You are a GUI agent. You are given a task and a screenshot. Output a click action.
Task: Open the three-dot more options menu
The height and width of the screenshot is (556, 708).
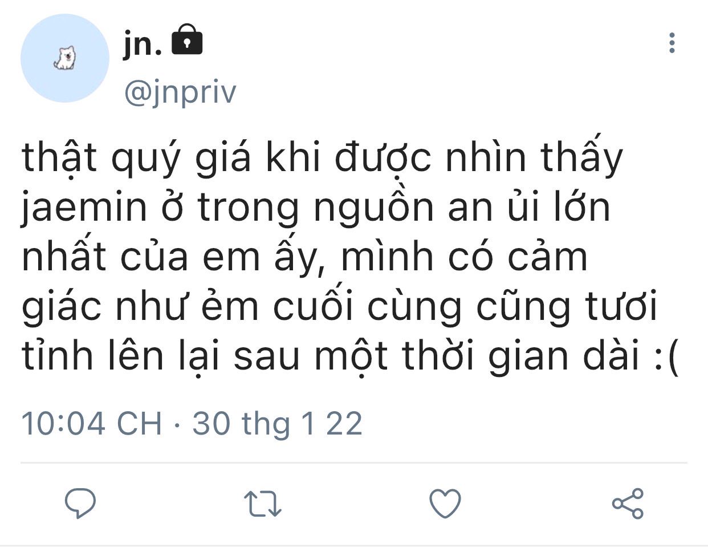672,43
